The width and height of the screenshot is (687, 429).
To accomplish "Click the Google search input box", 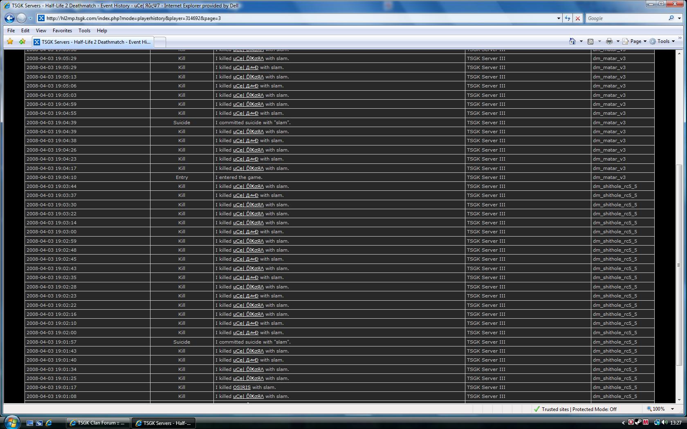I will click(x=626, y=18).
